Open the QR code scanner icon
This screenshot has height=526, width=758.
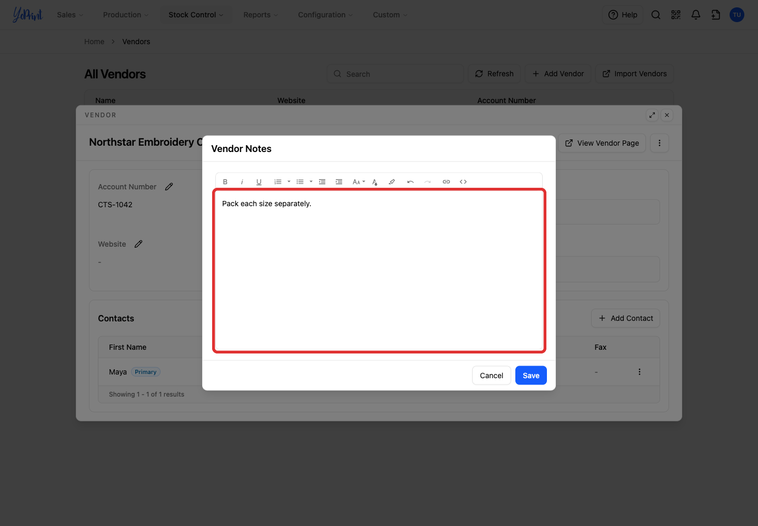676,15
